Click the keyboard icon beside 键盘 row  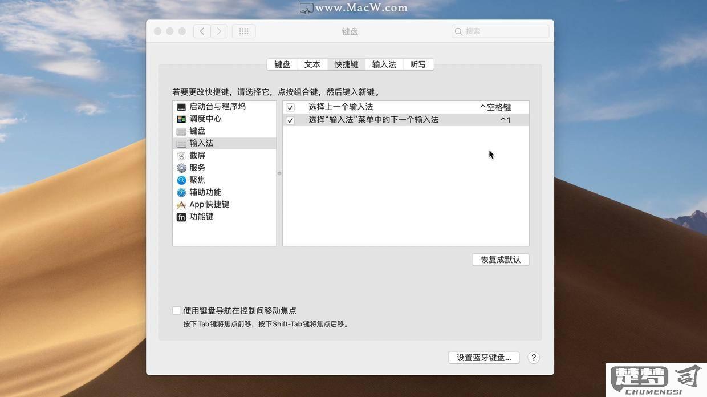pos(181,131)
